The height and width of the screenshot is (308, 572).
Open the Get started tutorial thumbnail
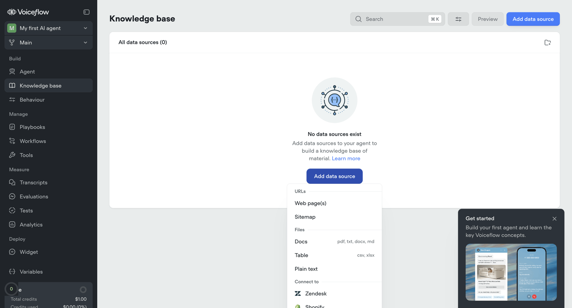(x=511, y=272)
